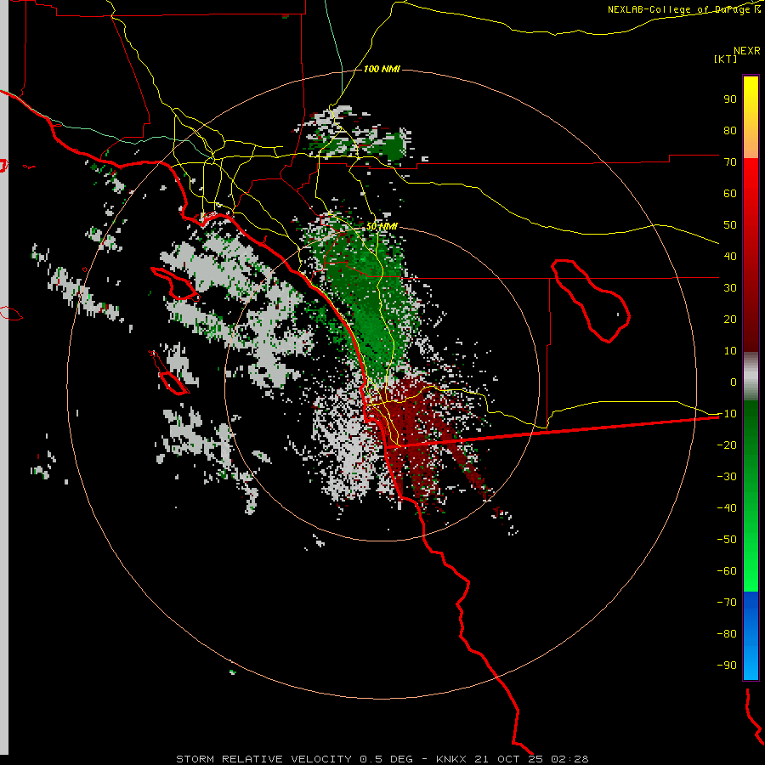This screenshot has height=765, width=765.
Task: Click the Storm Relative Velocity caption text
Action: coord(382,759)
